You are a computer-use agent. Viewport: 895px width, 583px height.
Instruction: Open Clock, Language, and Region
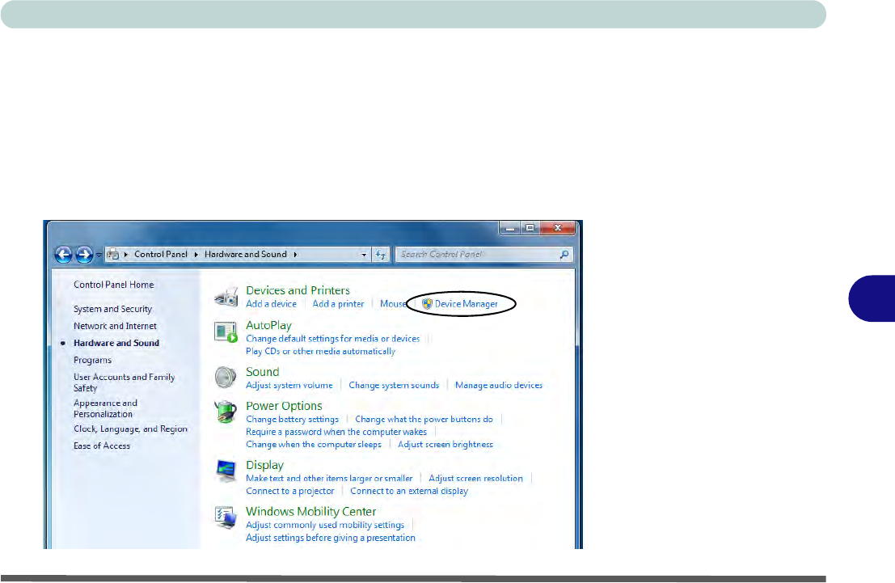click(x=130, y=429)
